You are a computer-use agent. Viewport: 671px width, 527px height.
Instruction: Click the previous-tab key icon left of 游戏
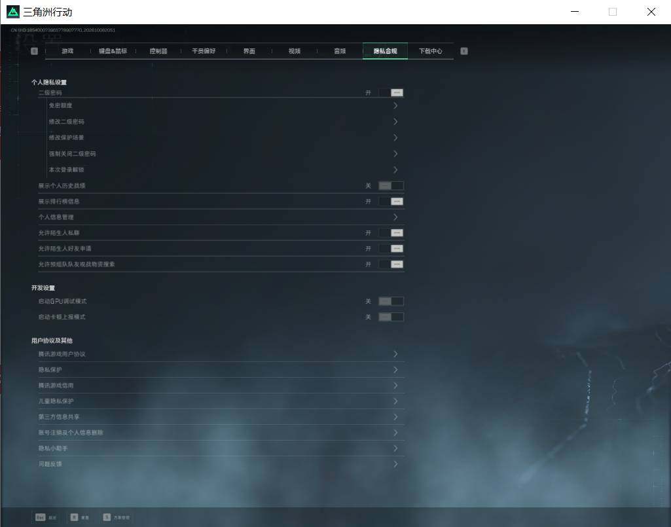click(34, 51)
